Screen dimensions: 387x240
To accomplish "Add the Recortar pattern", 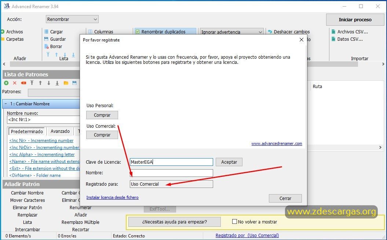I will click(x=80, y=229).
